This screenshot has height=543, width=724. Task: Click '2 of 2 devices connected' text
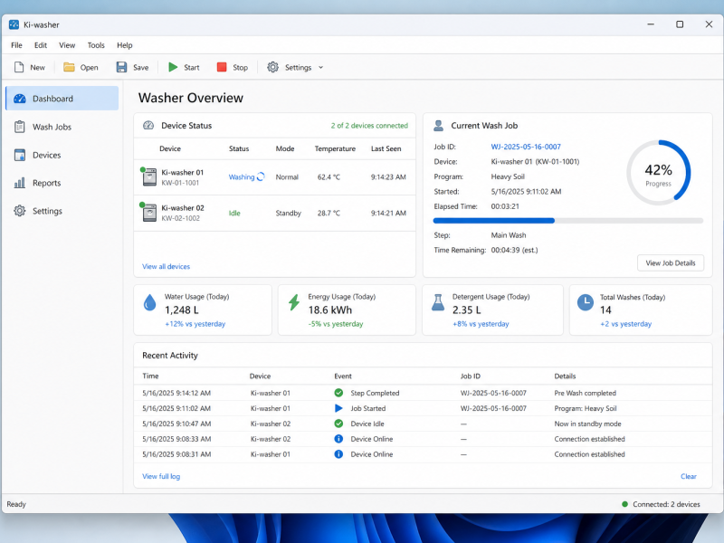(x=369, y=126)
